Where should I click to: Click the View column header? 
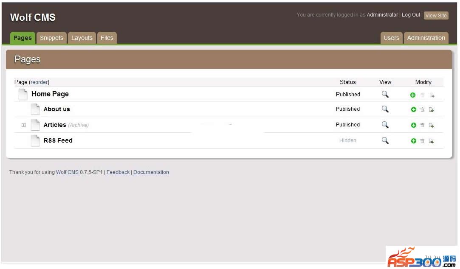[385, 82]
